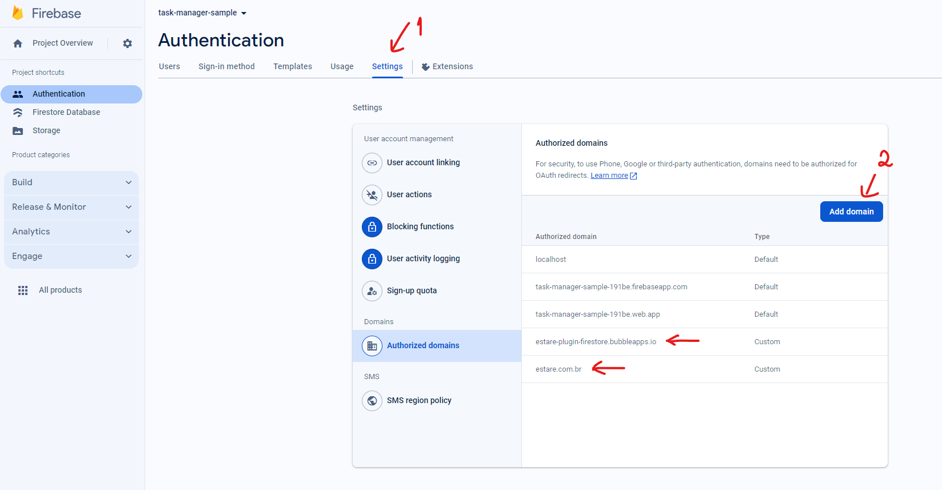
Task: Switch to the Sign-in method tab
Action: pos(226,66)
